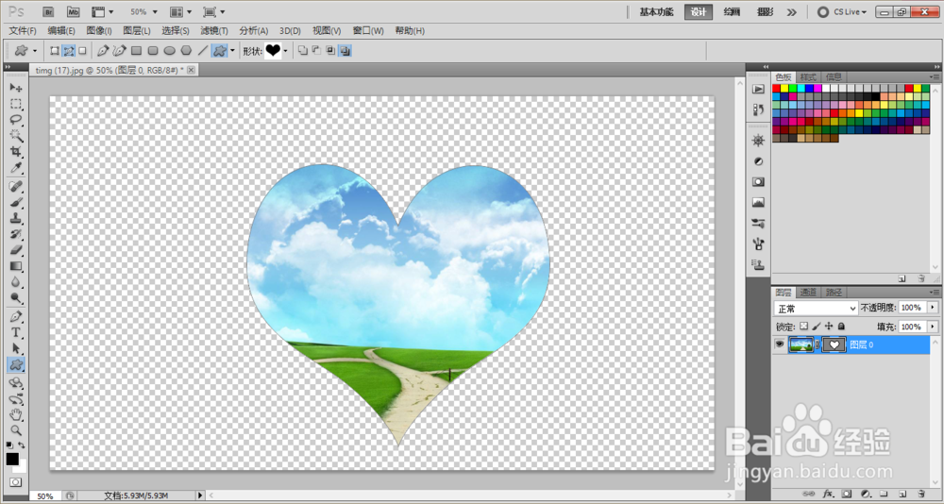Select the Zoom tool in toolbox
Screen dimensions: 944x504
(16, 430)
